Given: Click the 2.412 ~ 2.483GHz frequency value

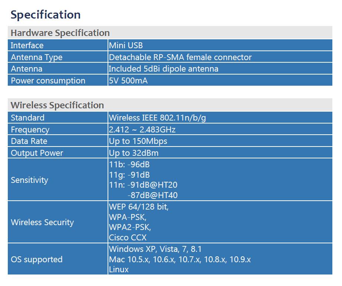Looking at the screenshot, I should pyautogui.click(x=142, y=129).
